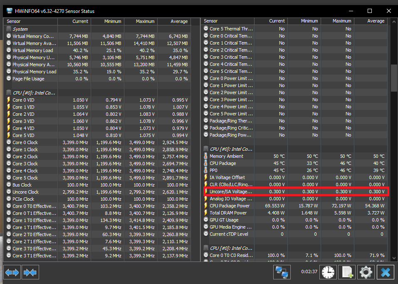Viewport: 398px width, 284px height.
Task: Open the network remote monitoring icon
Action: [282, 272]
